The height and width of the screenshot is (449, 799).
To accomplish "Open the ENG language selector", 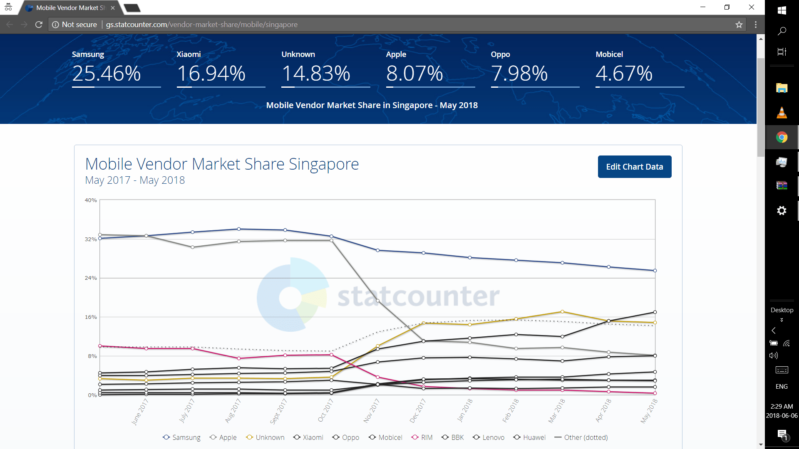I will pyautogui.click(x=782, y=386).
